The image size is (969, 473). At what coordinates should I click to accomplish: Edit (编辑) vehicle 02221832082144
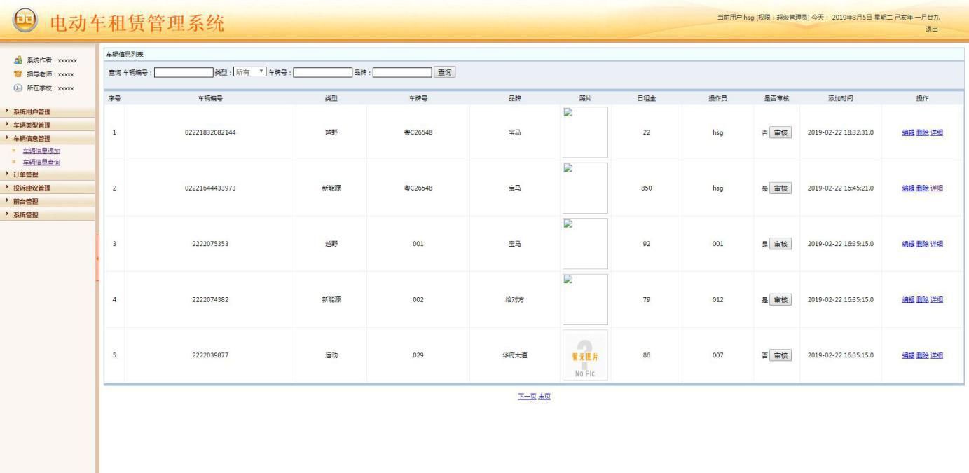click(908, 132)
